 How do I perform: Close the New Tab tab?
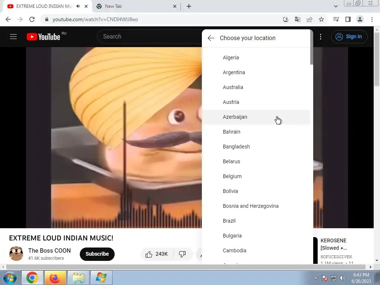click(x=175, y=6)
